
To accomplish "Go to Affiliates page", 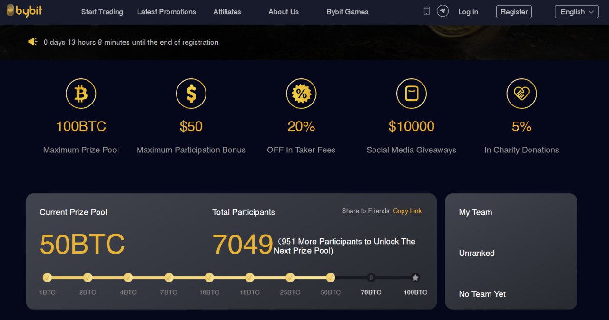I will tap(227, 12).
